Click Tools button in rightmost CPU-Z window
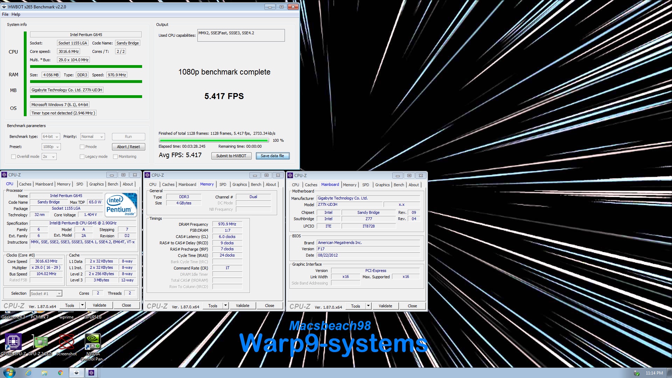Image resolution: width=672 pixels, height=378 pixels. [356, 306]
